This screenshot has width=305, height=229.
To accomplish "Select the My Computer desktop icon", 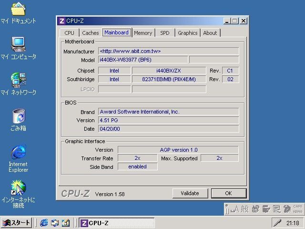I will point(18,44).
